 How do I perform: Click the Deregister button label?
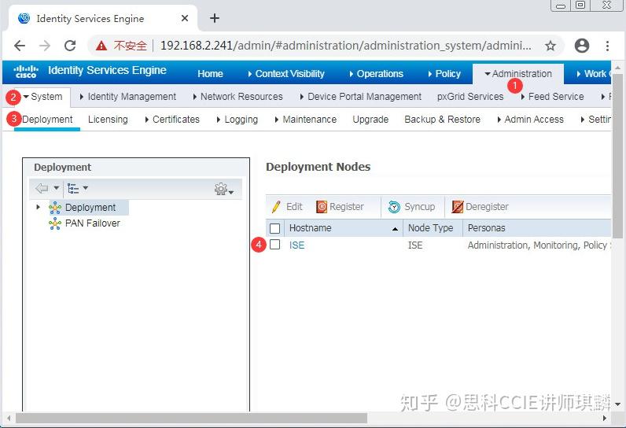[x=487, y=207]
